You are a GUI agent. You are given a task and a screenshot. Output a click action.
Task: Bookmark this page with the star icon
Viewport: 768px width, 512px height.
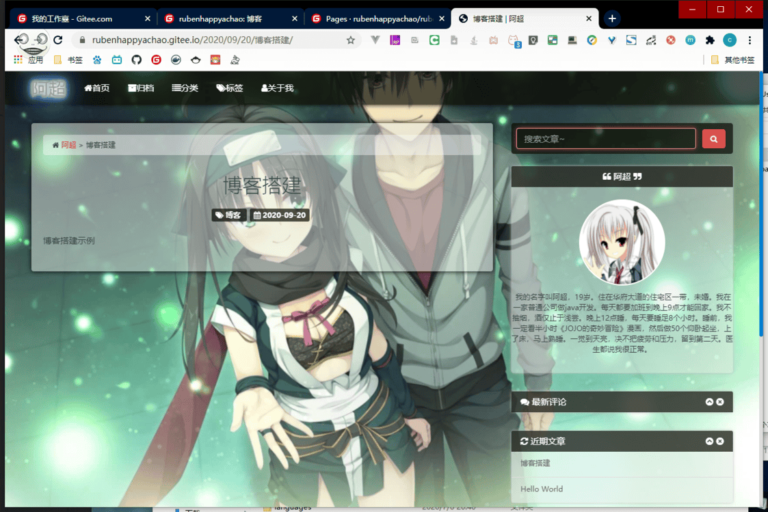351,40
